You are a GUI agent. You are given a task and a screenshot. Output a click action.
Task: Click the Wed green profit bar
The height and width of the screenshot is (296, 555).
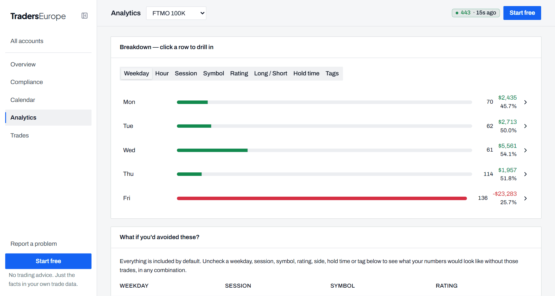pyautogui.click(x=212, y=150)
